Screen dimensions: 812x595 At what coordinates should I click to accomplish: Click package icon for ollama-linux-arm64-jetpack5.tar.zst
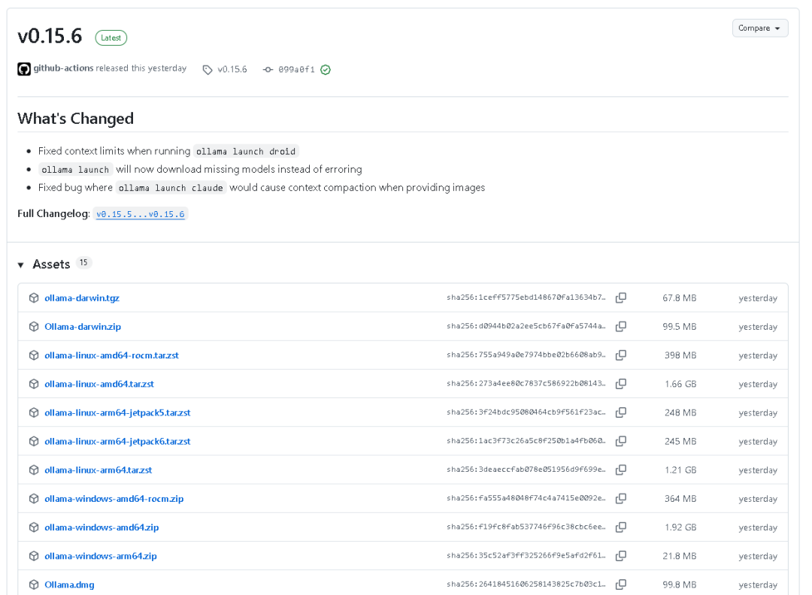34,412
